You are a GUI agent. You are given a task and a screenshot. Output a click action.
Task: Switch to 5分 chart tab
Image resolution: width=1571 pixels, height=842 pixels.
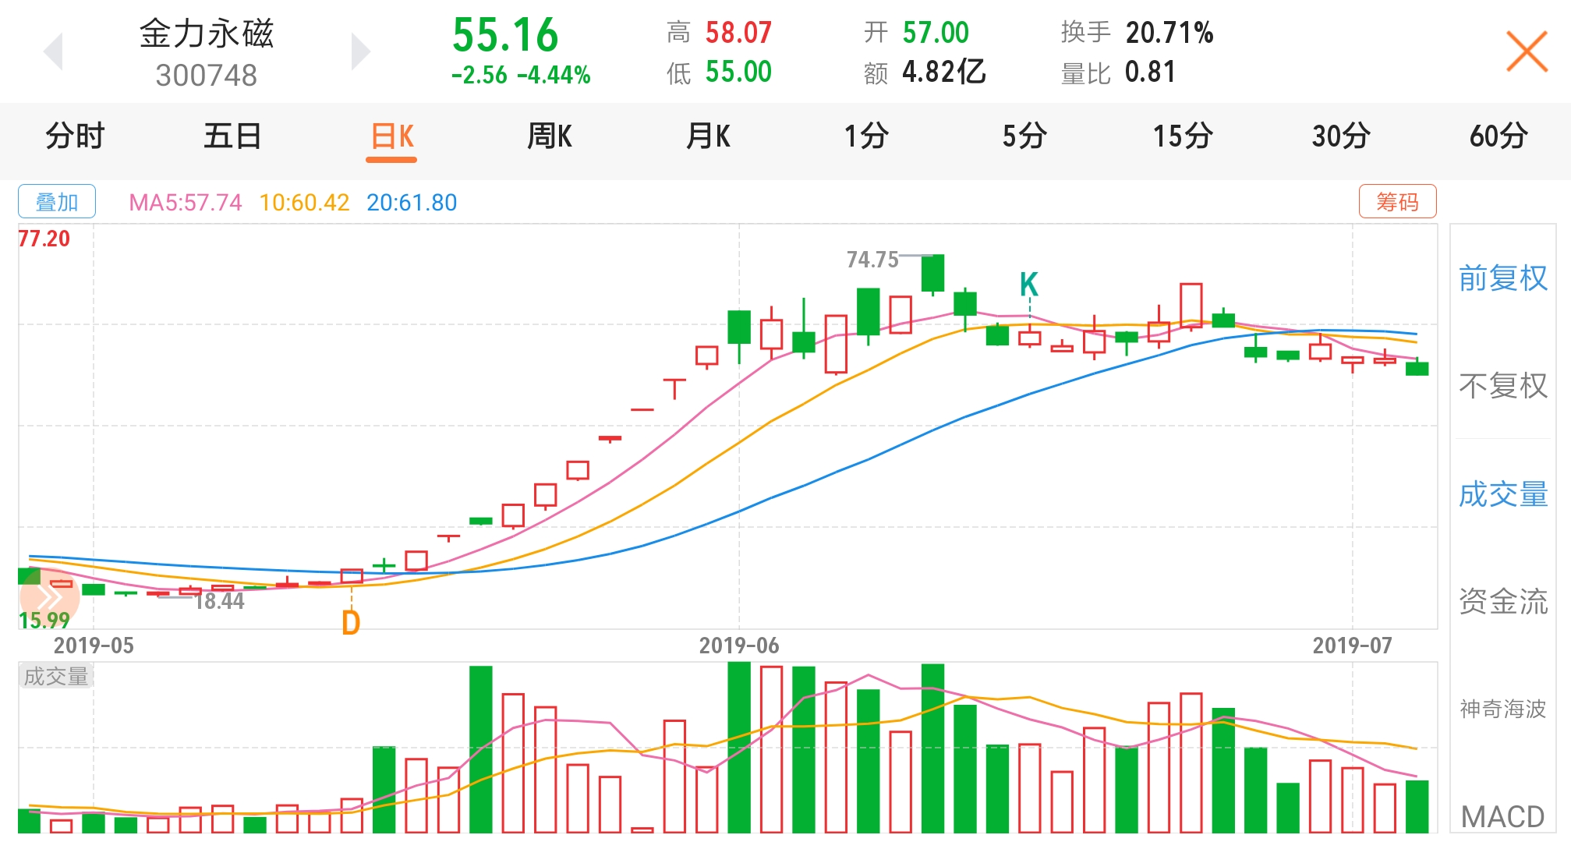[1024, 136]
